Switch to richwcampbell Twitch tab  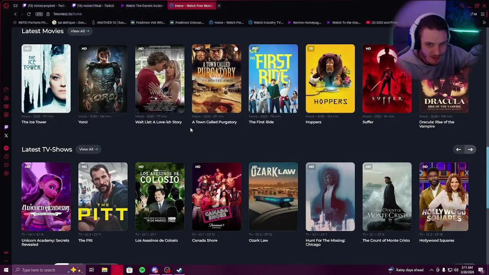coord(44,6)
